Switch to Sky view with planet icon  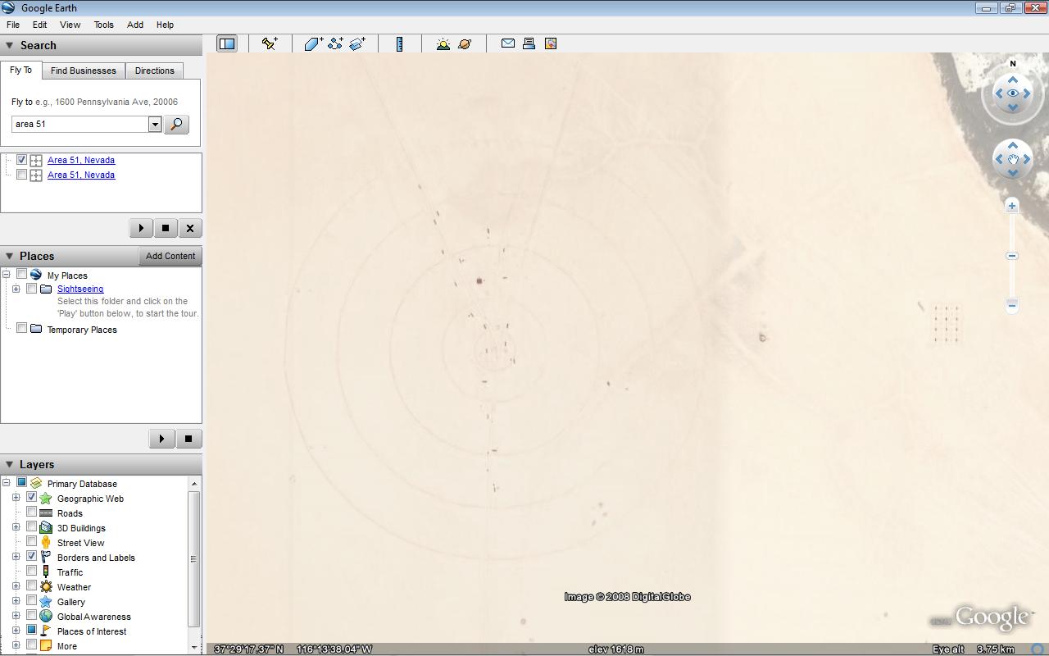point(465,44)
